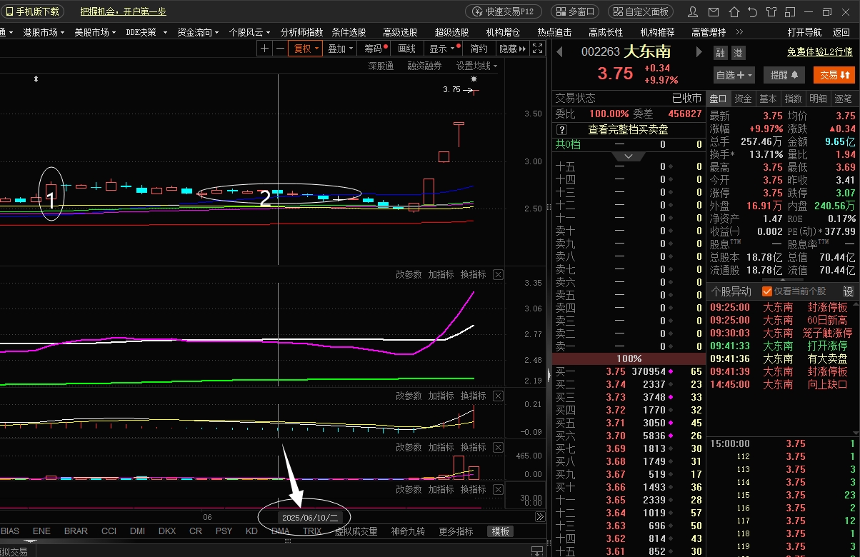Click orange 交易 trade button

click(834, 75)
